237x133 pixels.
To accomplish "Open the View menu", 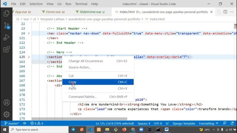I will 50,4.
